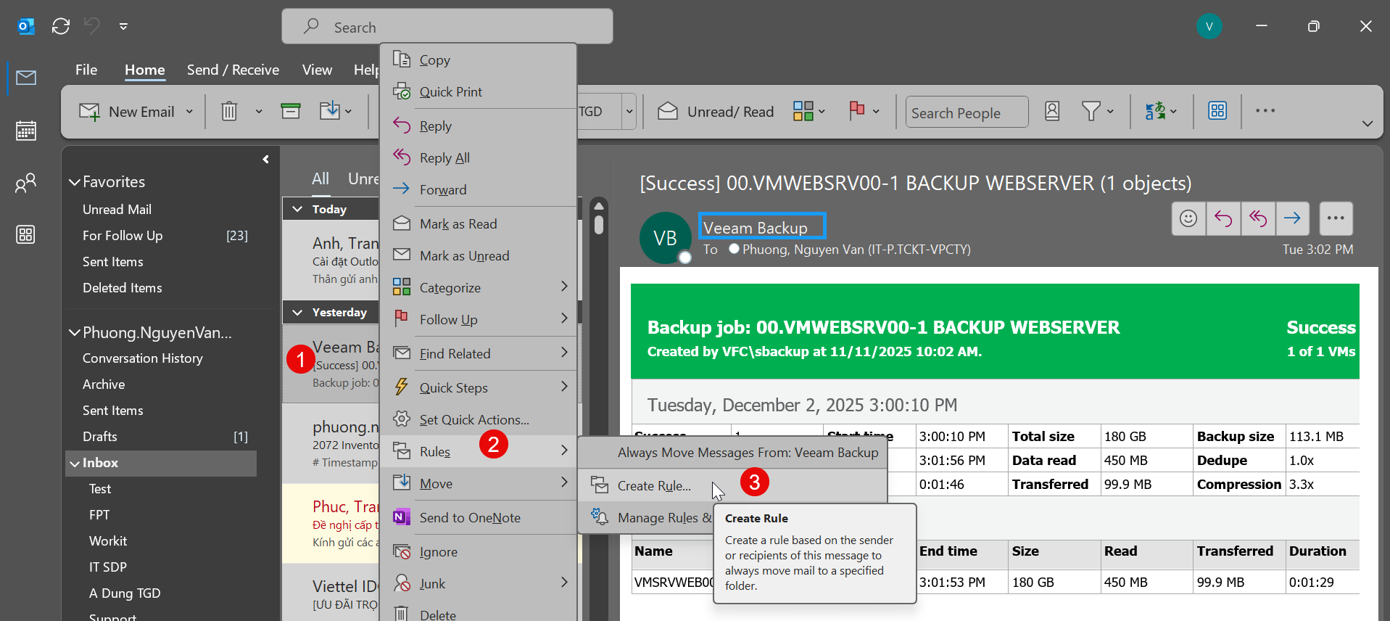This screenshot has height=621, width=1390.
Task: Click the Send/Receive sync icon in title bar
Action: [x=61, y=27]
